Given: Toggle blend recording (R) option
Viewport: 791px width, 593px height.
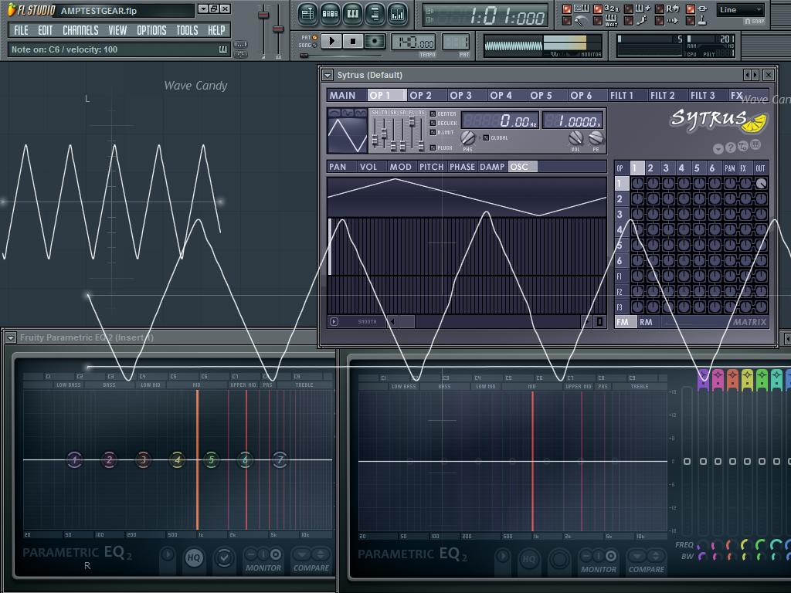Looking at the screenshot, I should click(660, 9).
